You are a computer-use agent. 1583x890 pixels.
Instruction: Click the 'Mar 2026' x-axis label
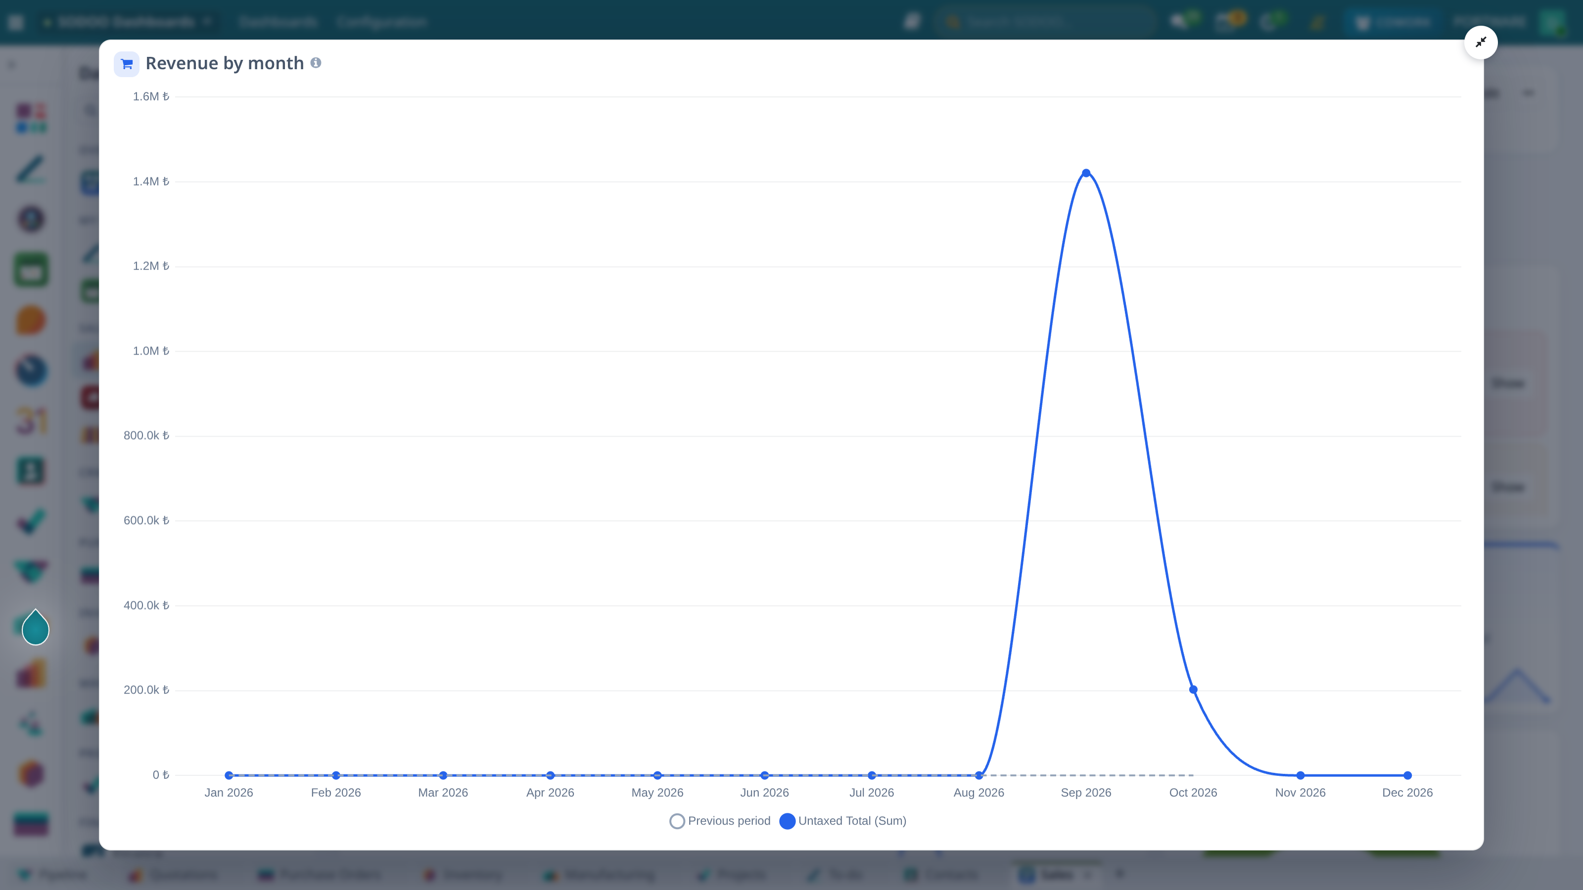(x=443, y=792)
